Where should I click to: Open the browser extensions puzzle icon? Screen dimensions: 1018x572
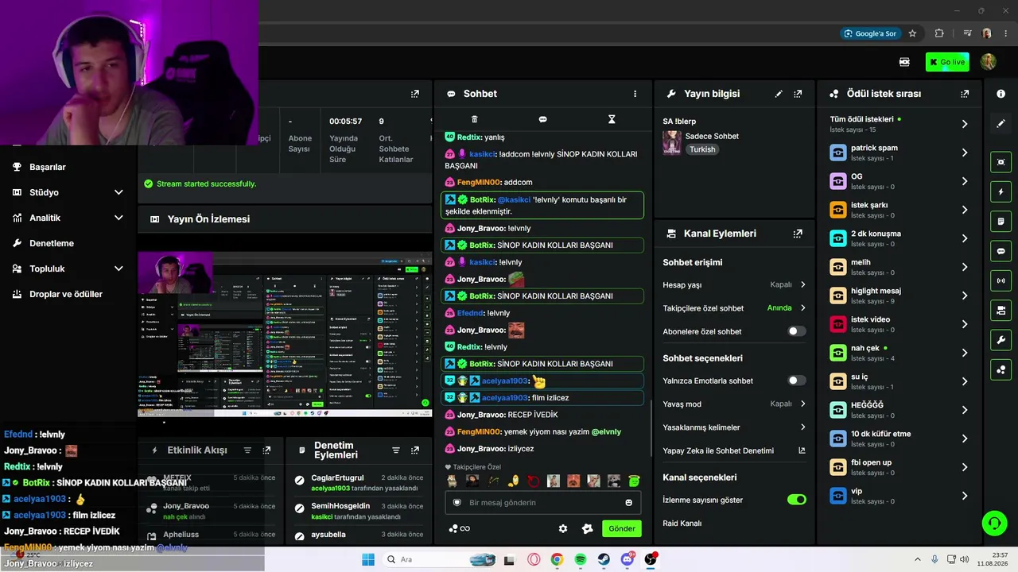[939, 33]
